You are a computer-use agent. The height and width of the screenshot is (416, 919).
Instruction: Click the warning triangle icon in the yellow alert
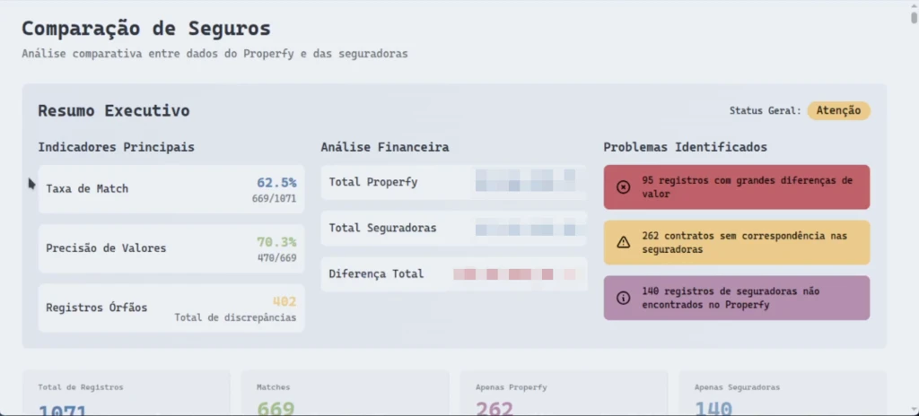[x=624, y=242]
